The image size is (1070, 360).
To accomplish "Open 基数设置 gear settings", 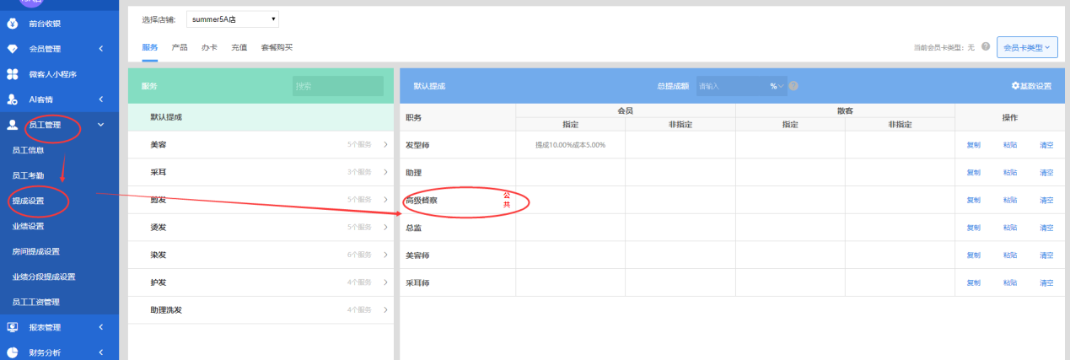I will pos(1031,86).
